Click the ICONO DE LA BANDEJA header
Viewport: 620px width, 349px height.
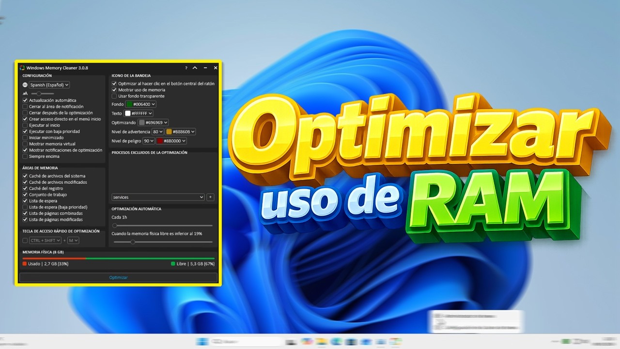coord(131,76)
